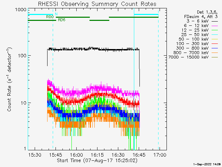
Task: Click the '16:45' x-axis tick label
Action: (139, 155)
